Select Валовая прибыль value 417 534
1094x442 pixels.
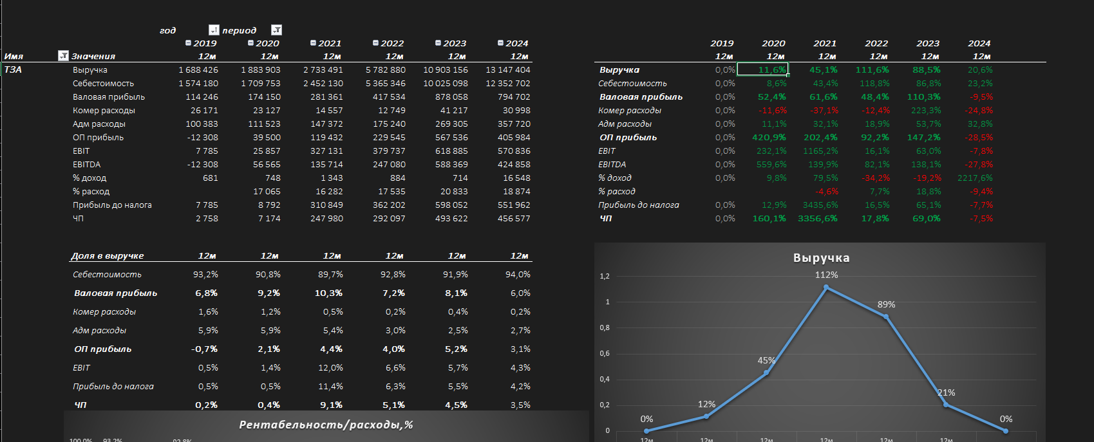point(389,97)
